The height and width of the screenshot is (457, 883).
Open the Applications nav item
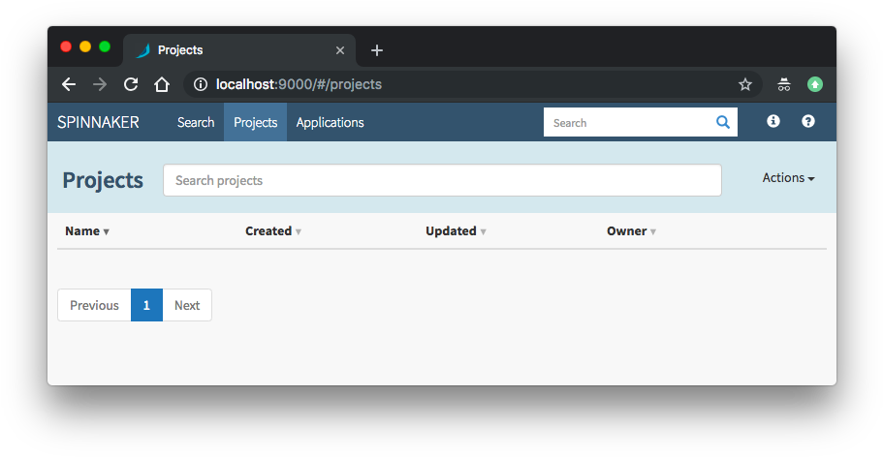pos(330,122)
